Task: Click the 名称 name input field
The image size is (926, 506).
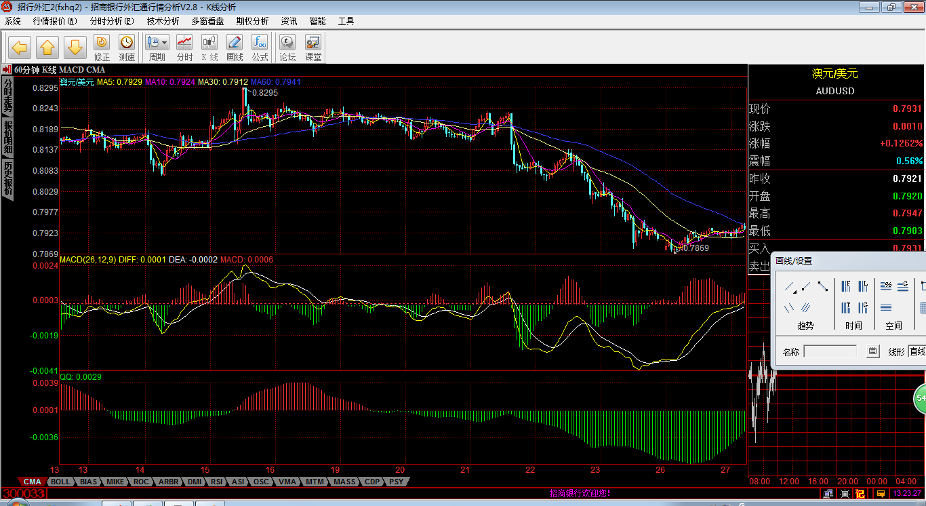Action: pyautogui.click(x=830, y=351)
